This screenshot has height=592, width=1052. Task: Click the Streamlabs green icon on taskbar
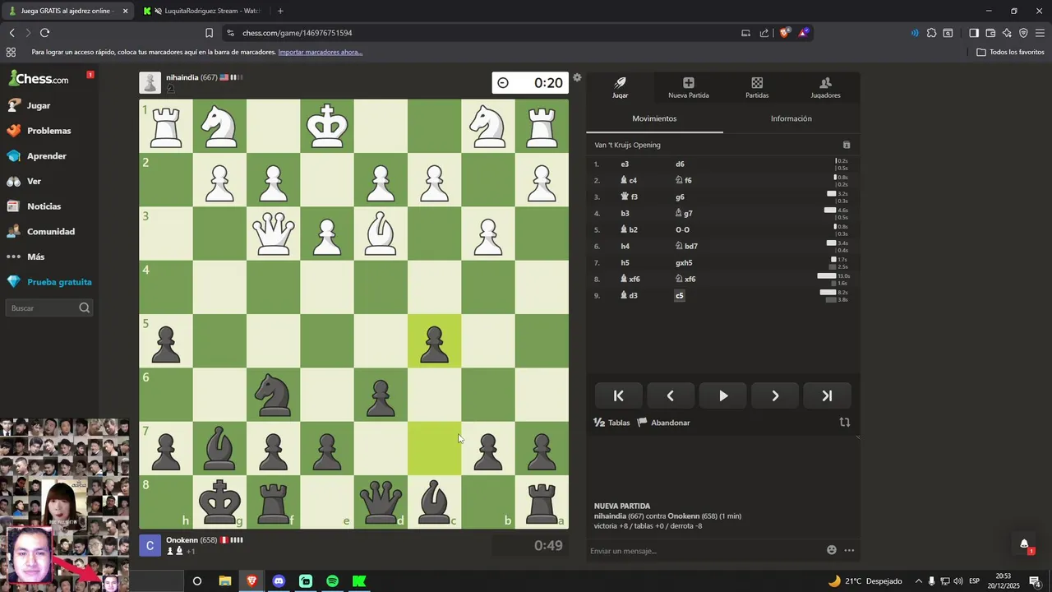[x=306, y=581]
